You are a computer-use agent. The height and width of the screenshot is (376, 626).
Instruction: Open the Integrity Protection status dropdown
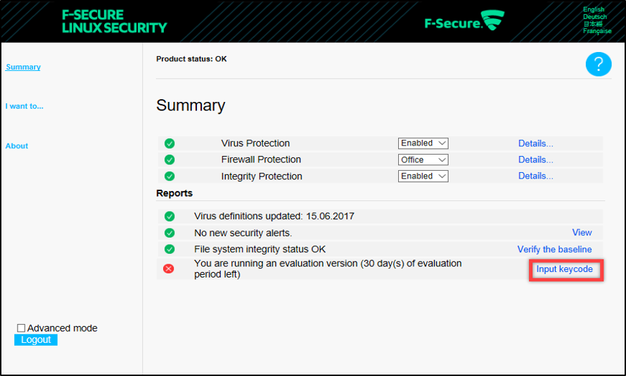coord(423,176)
